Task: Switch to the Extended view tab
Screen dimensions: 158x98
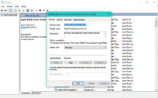Action: click(26, 93)
